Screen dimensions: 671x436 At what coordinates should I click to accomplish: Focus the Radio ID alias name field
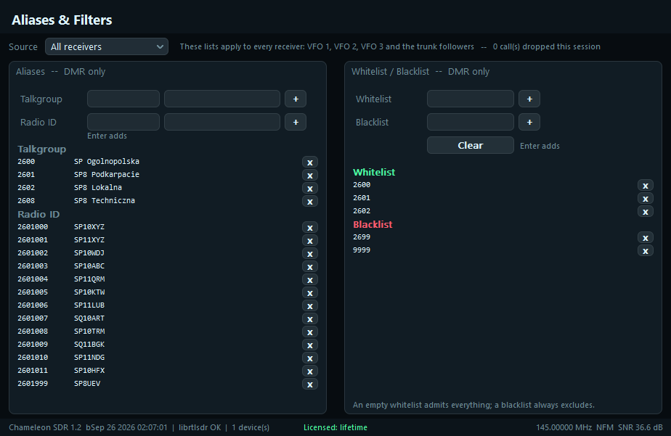[x=222, y=122]
